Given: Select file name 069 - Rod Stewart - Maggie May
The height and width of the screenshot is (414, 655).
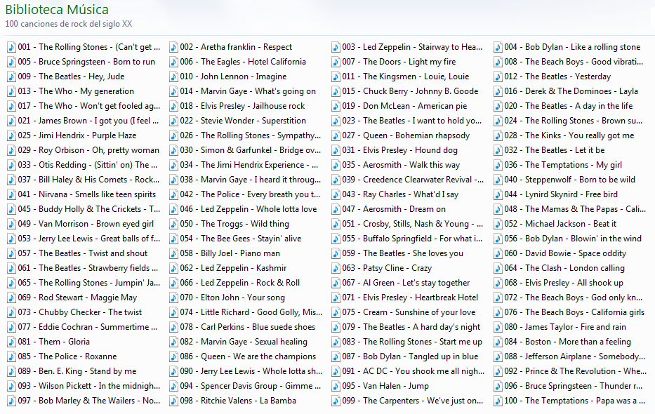Looking at the screenshot, I should point(77,298).
